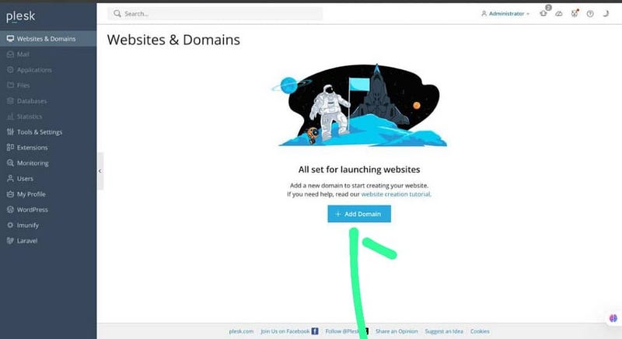The height and width of the screenshot is (339, 622).
Task: Click the Facebook logo icon in footer
Action: click(315, 331)
